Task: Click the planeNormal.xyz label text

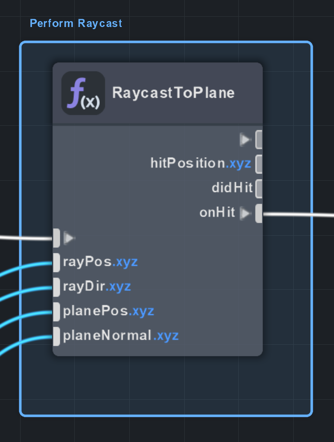Action: click(x=121, y=336)
